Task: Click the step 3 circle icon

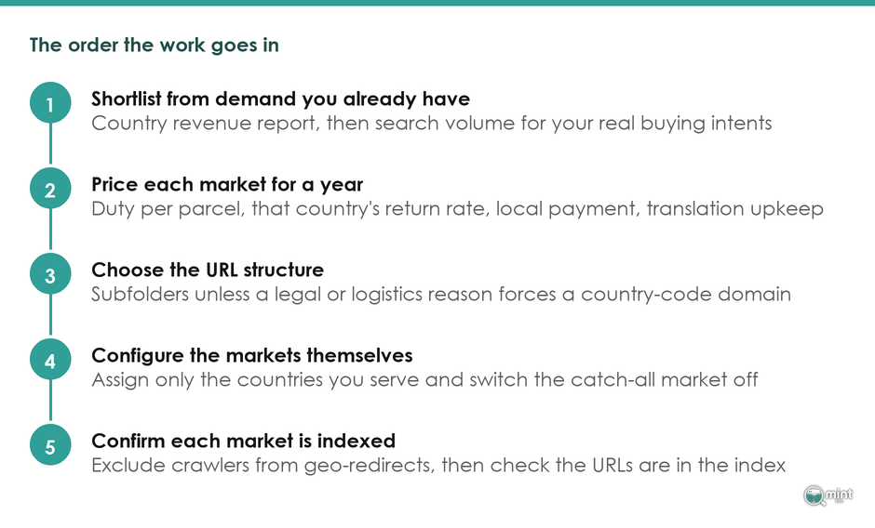Action: 50,273
